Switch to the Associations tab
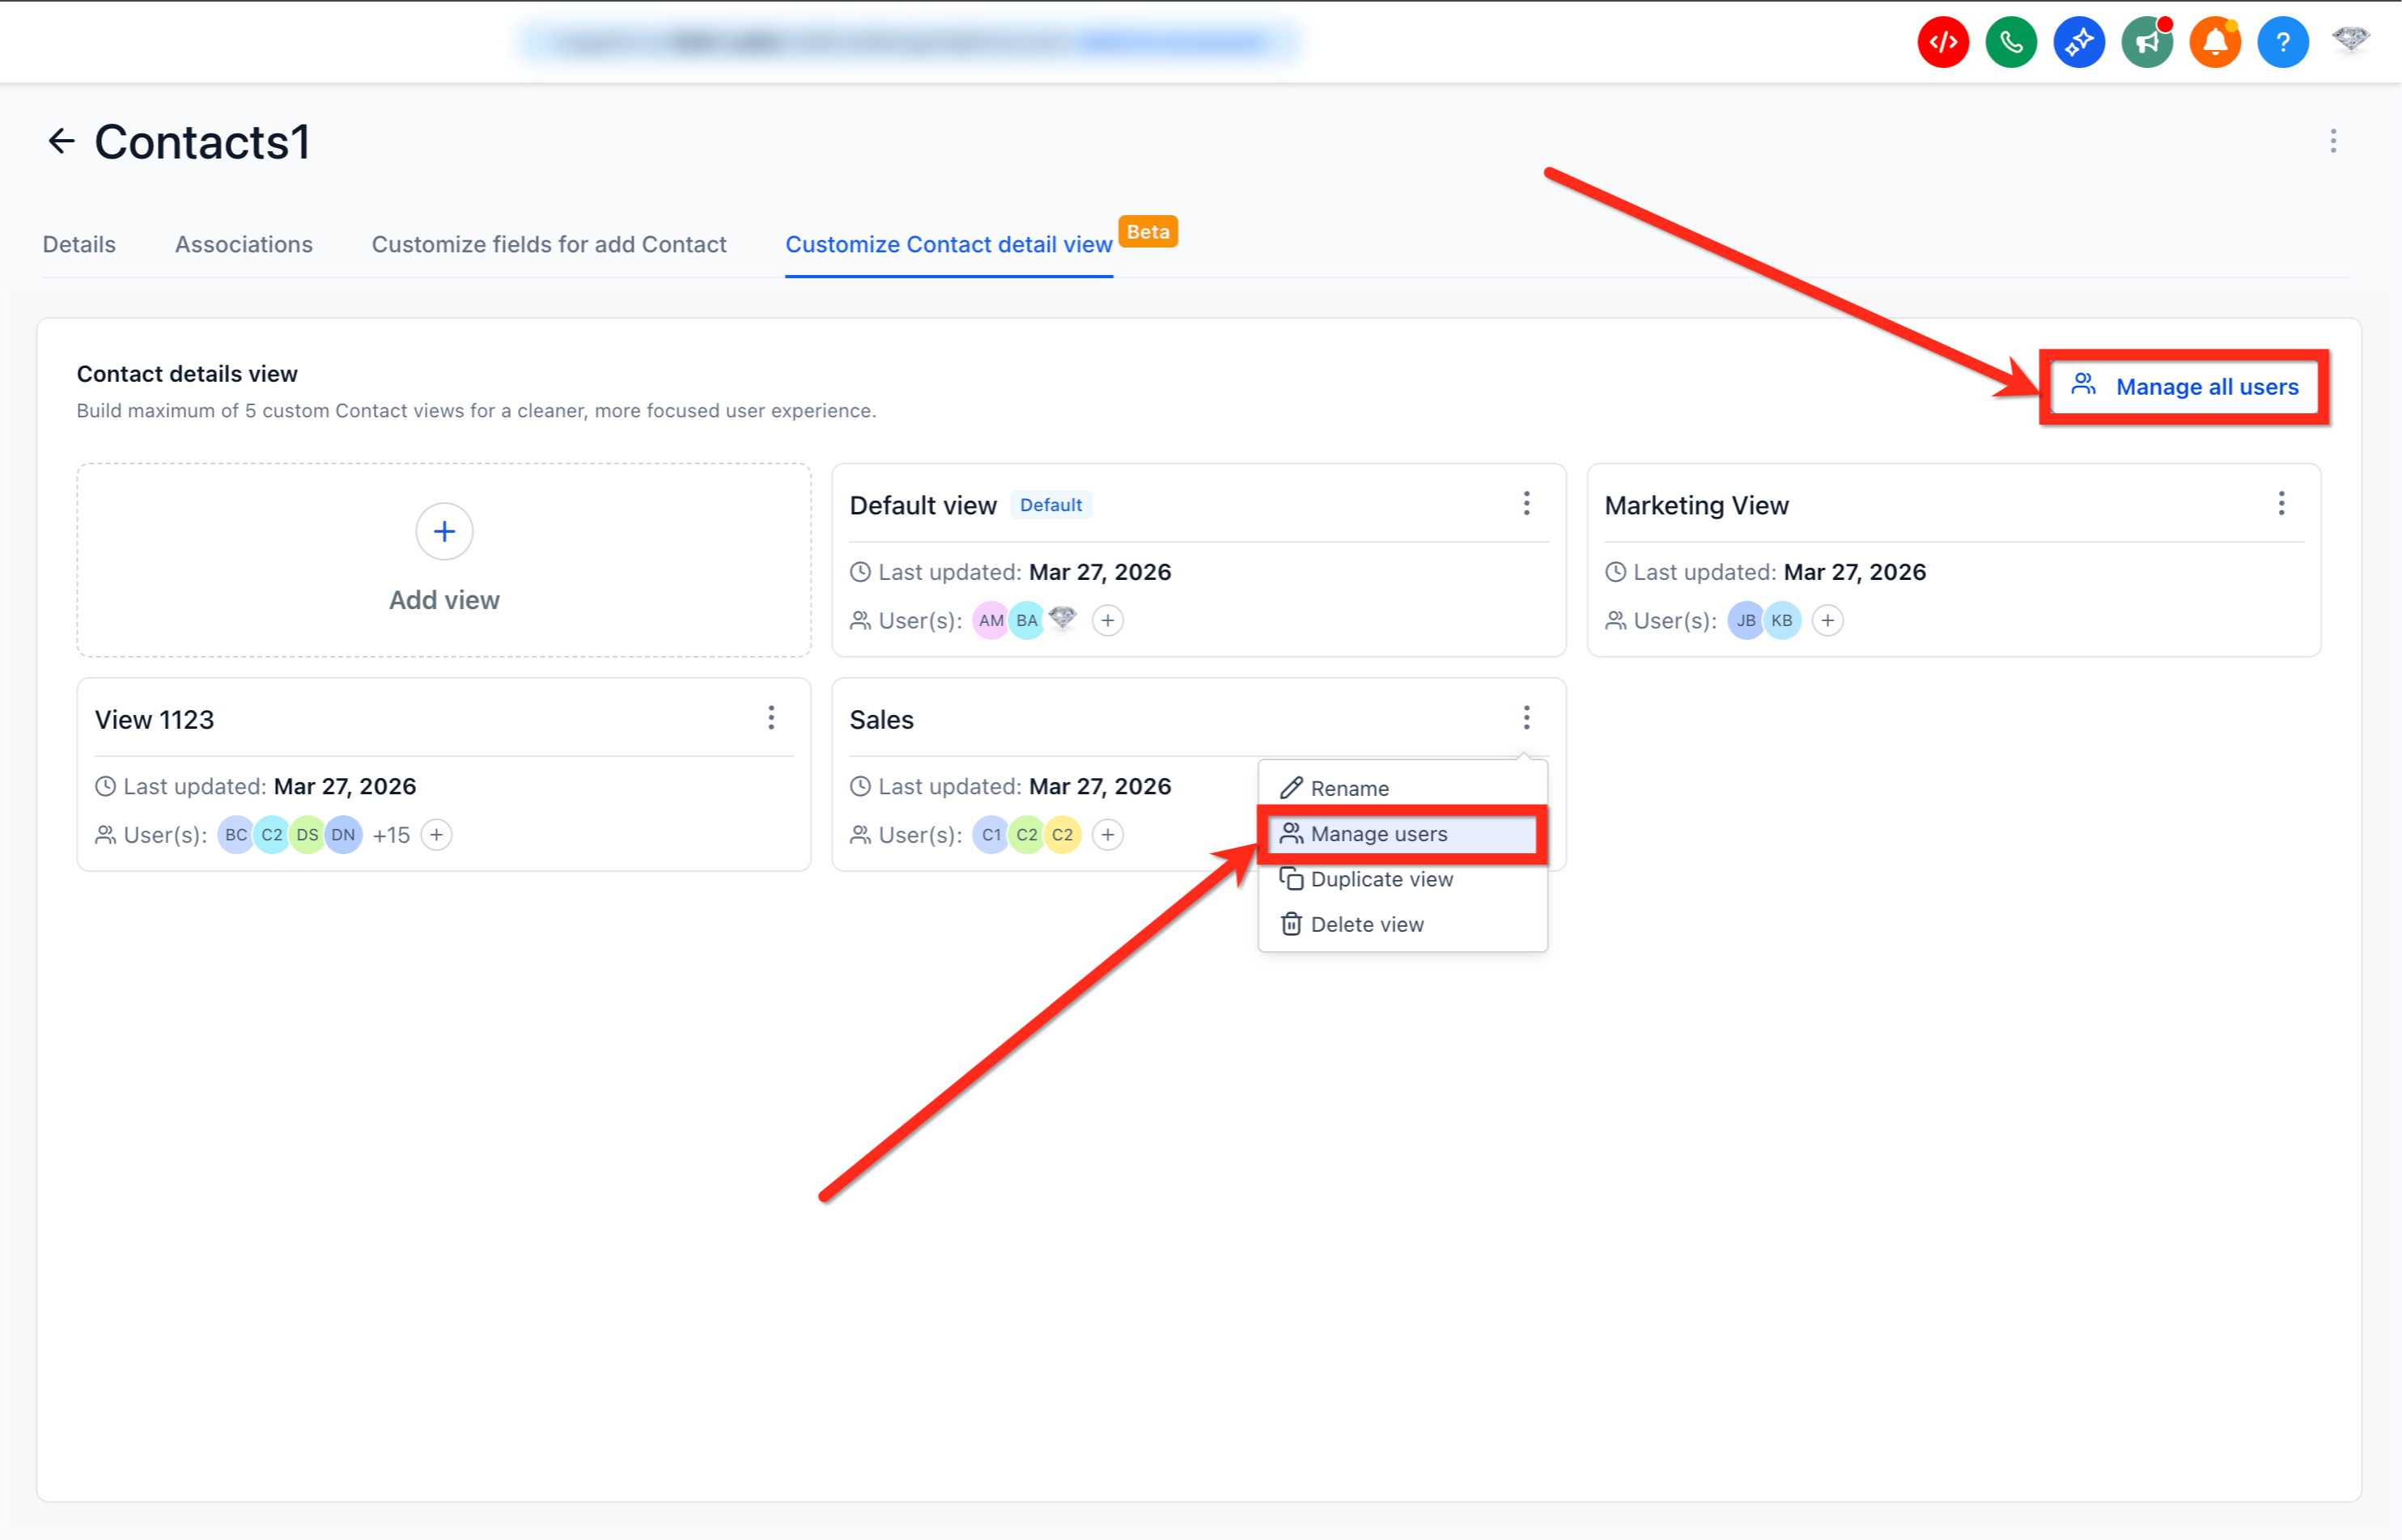This screenshot has width=2402, height=1540. pyautogui.click(x=244, y=244)
